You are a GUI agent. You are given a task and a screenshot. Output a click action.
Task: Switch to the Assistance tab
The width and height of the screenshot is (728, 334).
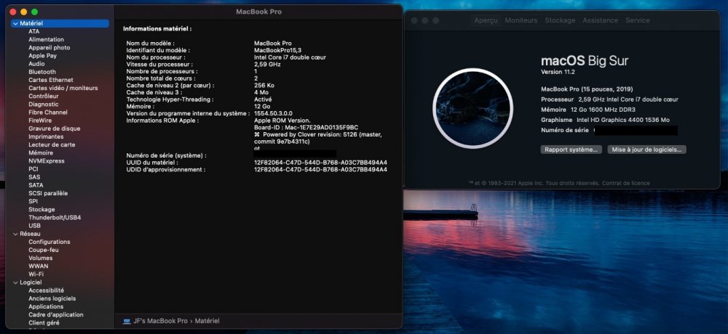coord(601,20)
